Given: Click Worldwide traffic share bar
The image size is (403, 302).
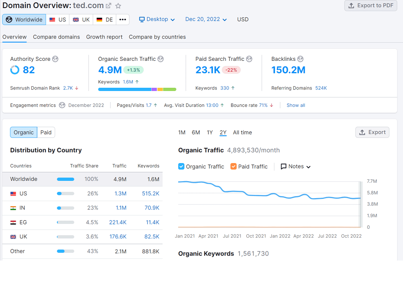Looking at the screenshot, I should point(66,179).
